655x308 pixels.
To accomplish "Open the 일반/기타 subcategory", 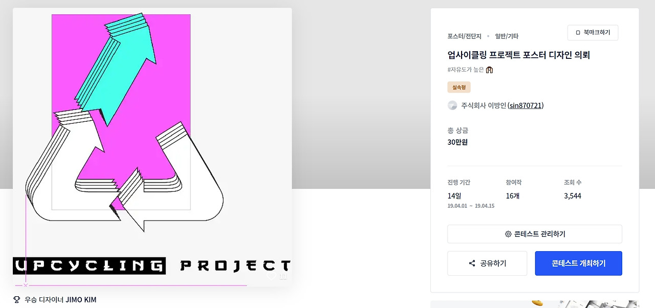I will pos(507,36).
